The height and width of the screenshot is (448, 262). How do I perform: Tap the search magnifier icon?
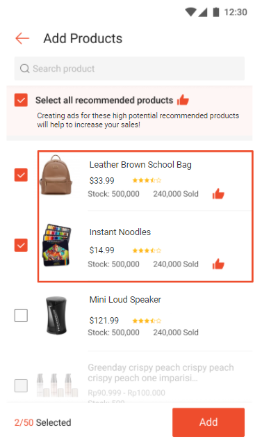coord(25,69)
